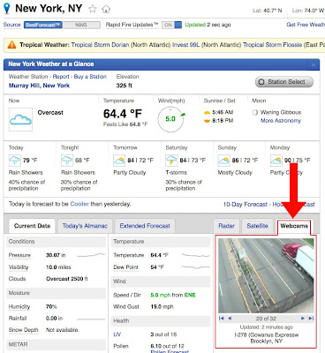Open Invest 99L link

(x=185, y=45)
